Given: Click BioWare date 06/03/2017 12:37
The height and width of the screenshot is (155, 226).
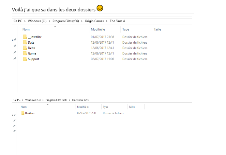Looking at the screenshot, I should click(86, 113).
